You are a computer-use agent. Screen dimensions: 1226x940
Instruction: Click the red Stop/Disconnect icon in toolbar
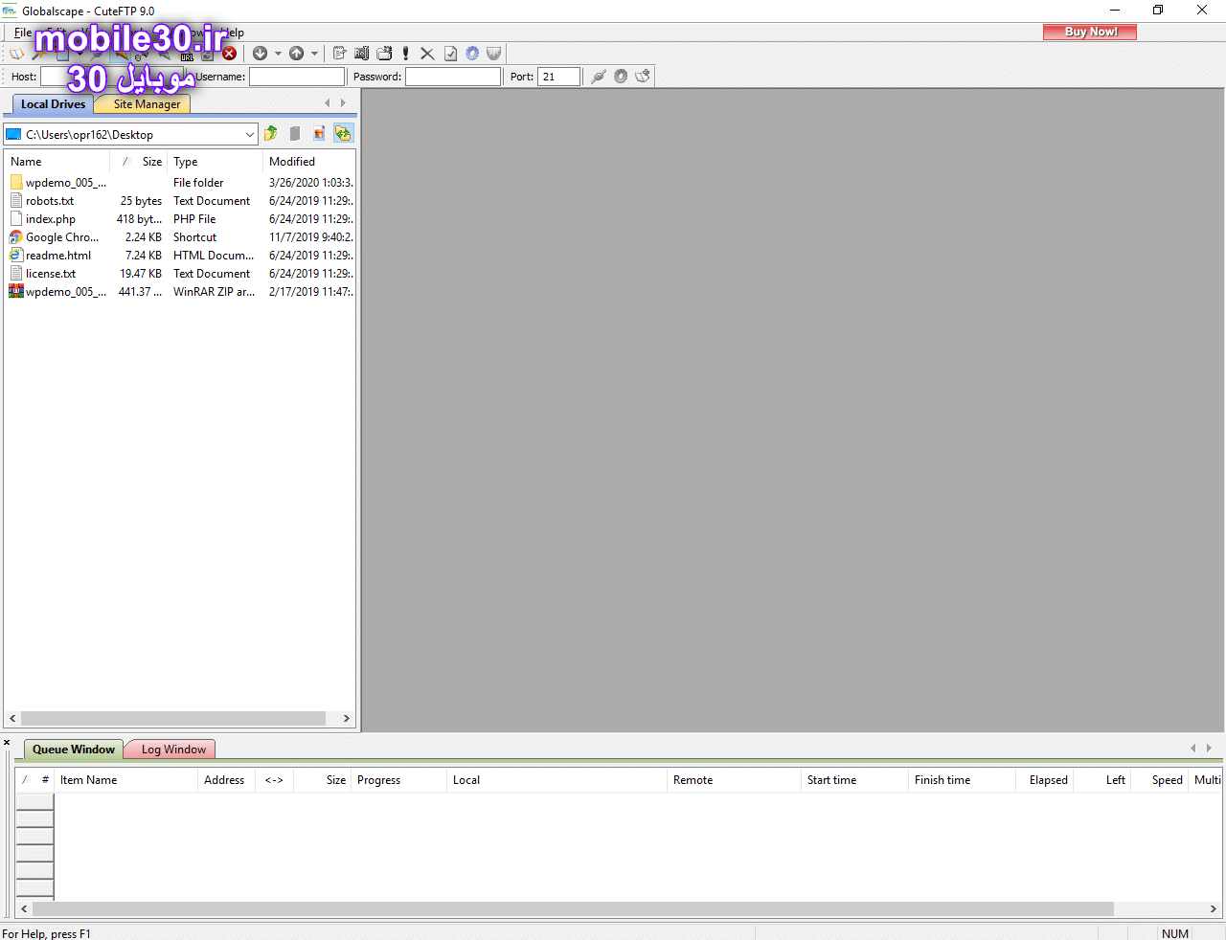coord(229,54)
